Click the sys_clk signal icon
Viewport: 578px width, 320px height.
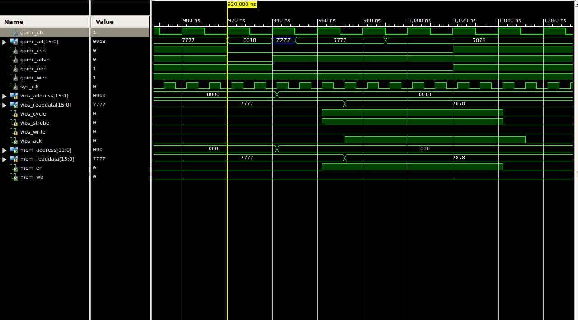tap(14, 87)
